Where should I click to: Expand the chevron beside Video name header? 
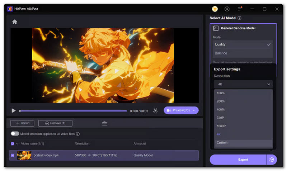[17, 144]
